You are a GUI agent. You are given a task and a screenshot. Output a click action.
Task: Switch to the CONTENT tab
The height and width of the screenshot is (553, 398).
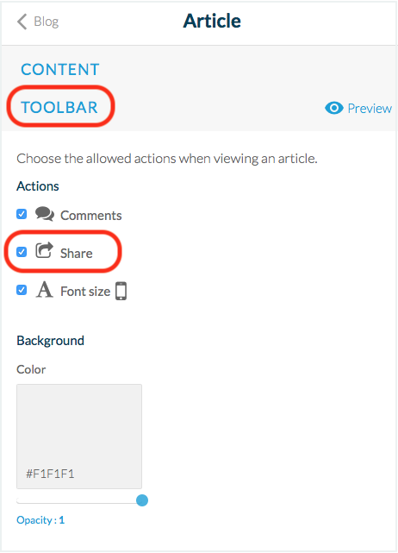click(x=60, y=70)
